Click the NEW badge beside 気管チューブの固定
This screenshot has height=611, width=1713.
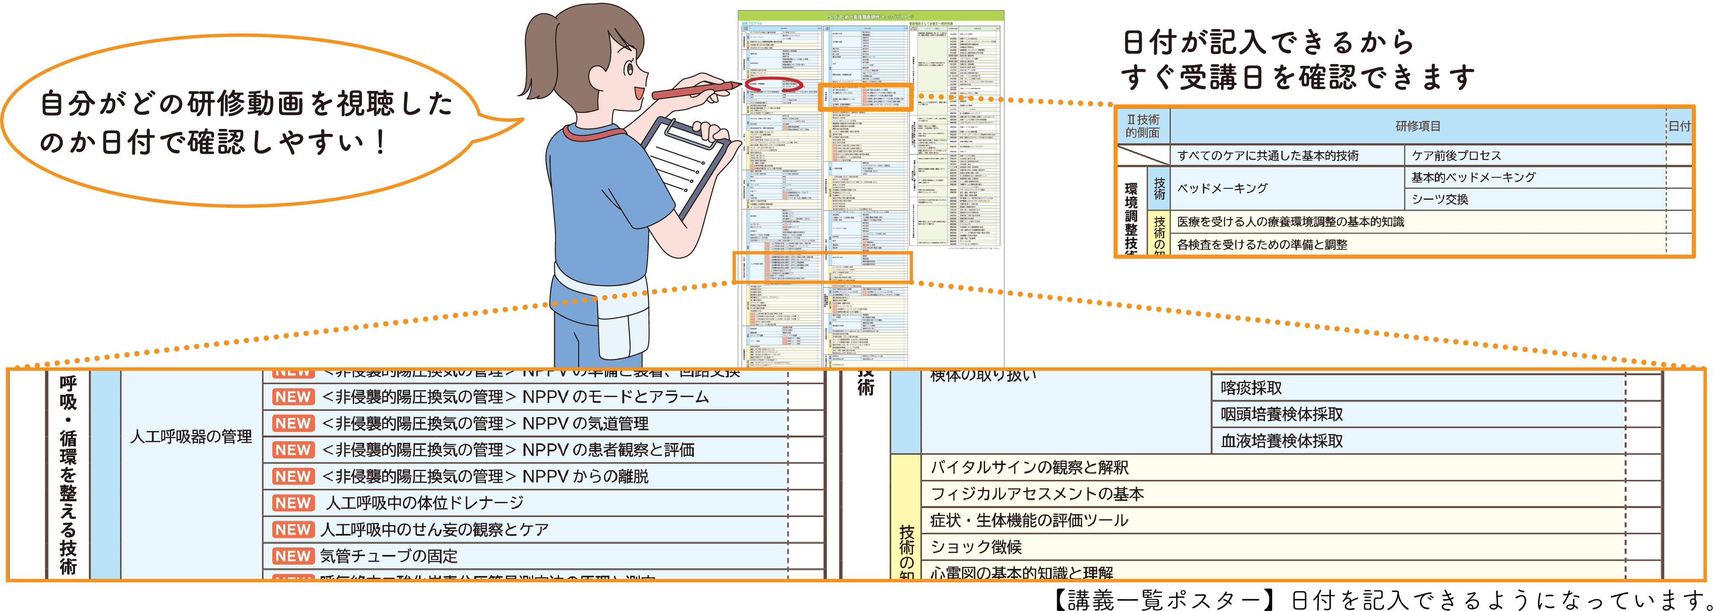point(293,556)
